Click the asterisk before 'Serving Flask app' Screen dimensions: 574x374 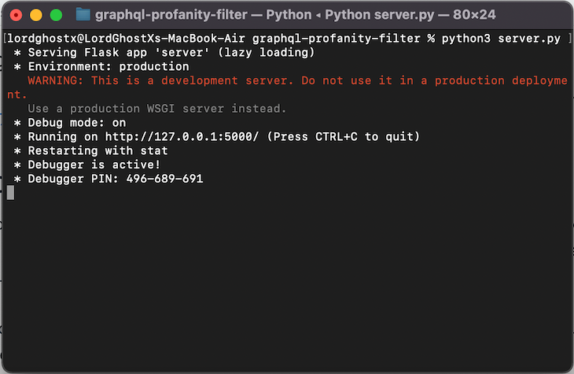[17, 53]
